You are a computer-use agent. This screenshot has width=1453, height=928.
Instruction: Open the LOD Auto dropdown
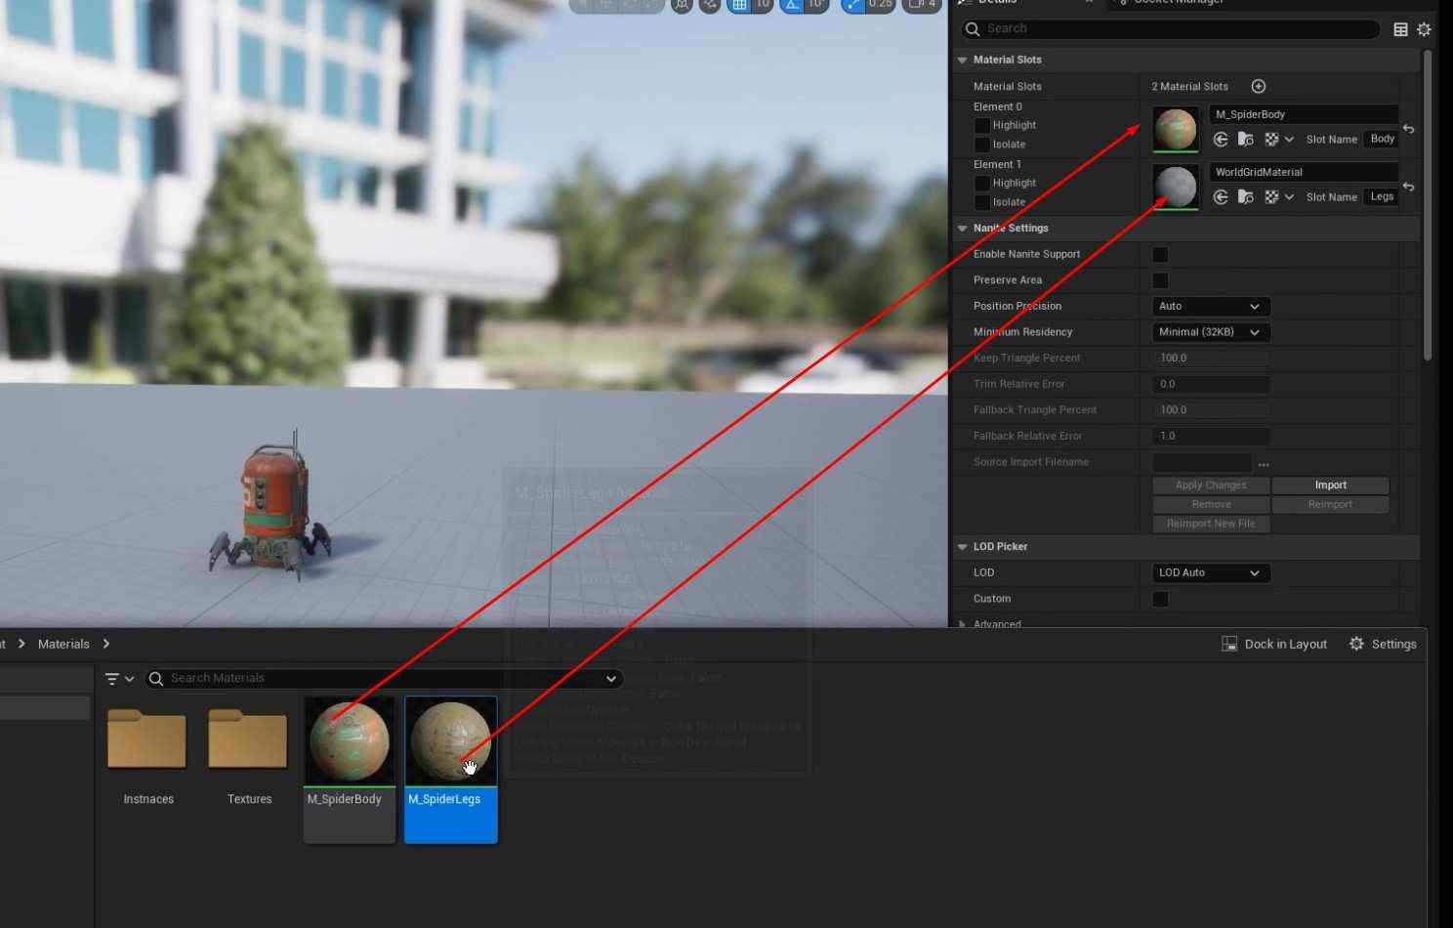(1211, 572)
